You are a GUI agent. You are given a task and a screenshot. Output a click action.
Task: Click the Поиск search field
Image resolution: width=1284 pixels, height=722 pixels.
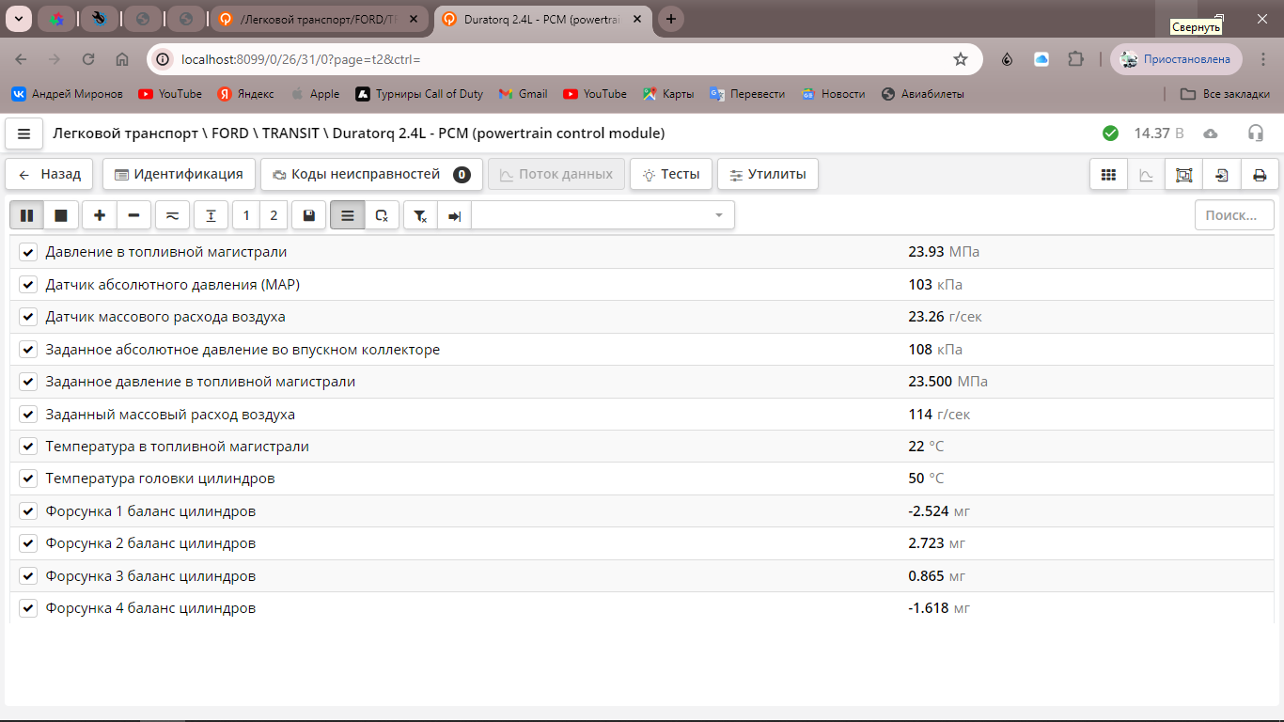pos(1233,215)
